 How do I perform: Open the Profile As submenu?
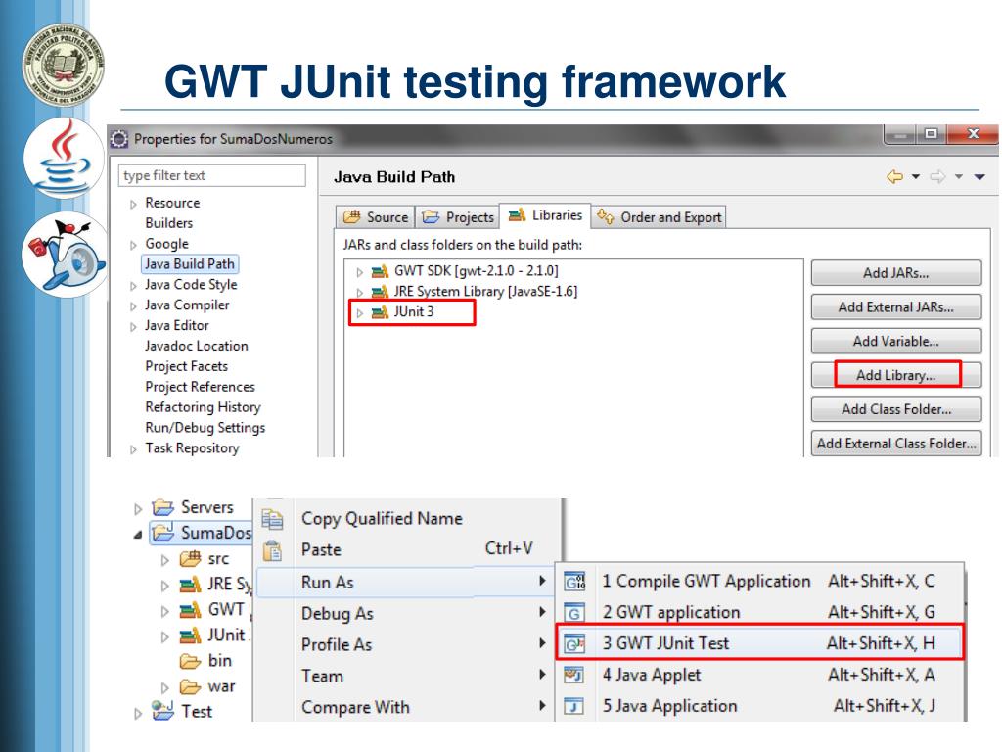point(406,645)
